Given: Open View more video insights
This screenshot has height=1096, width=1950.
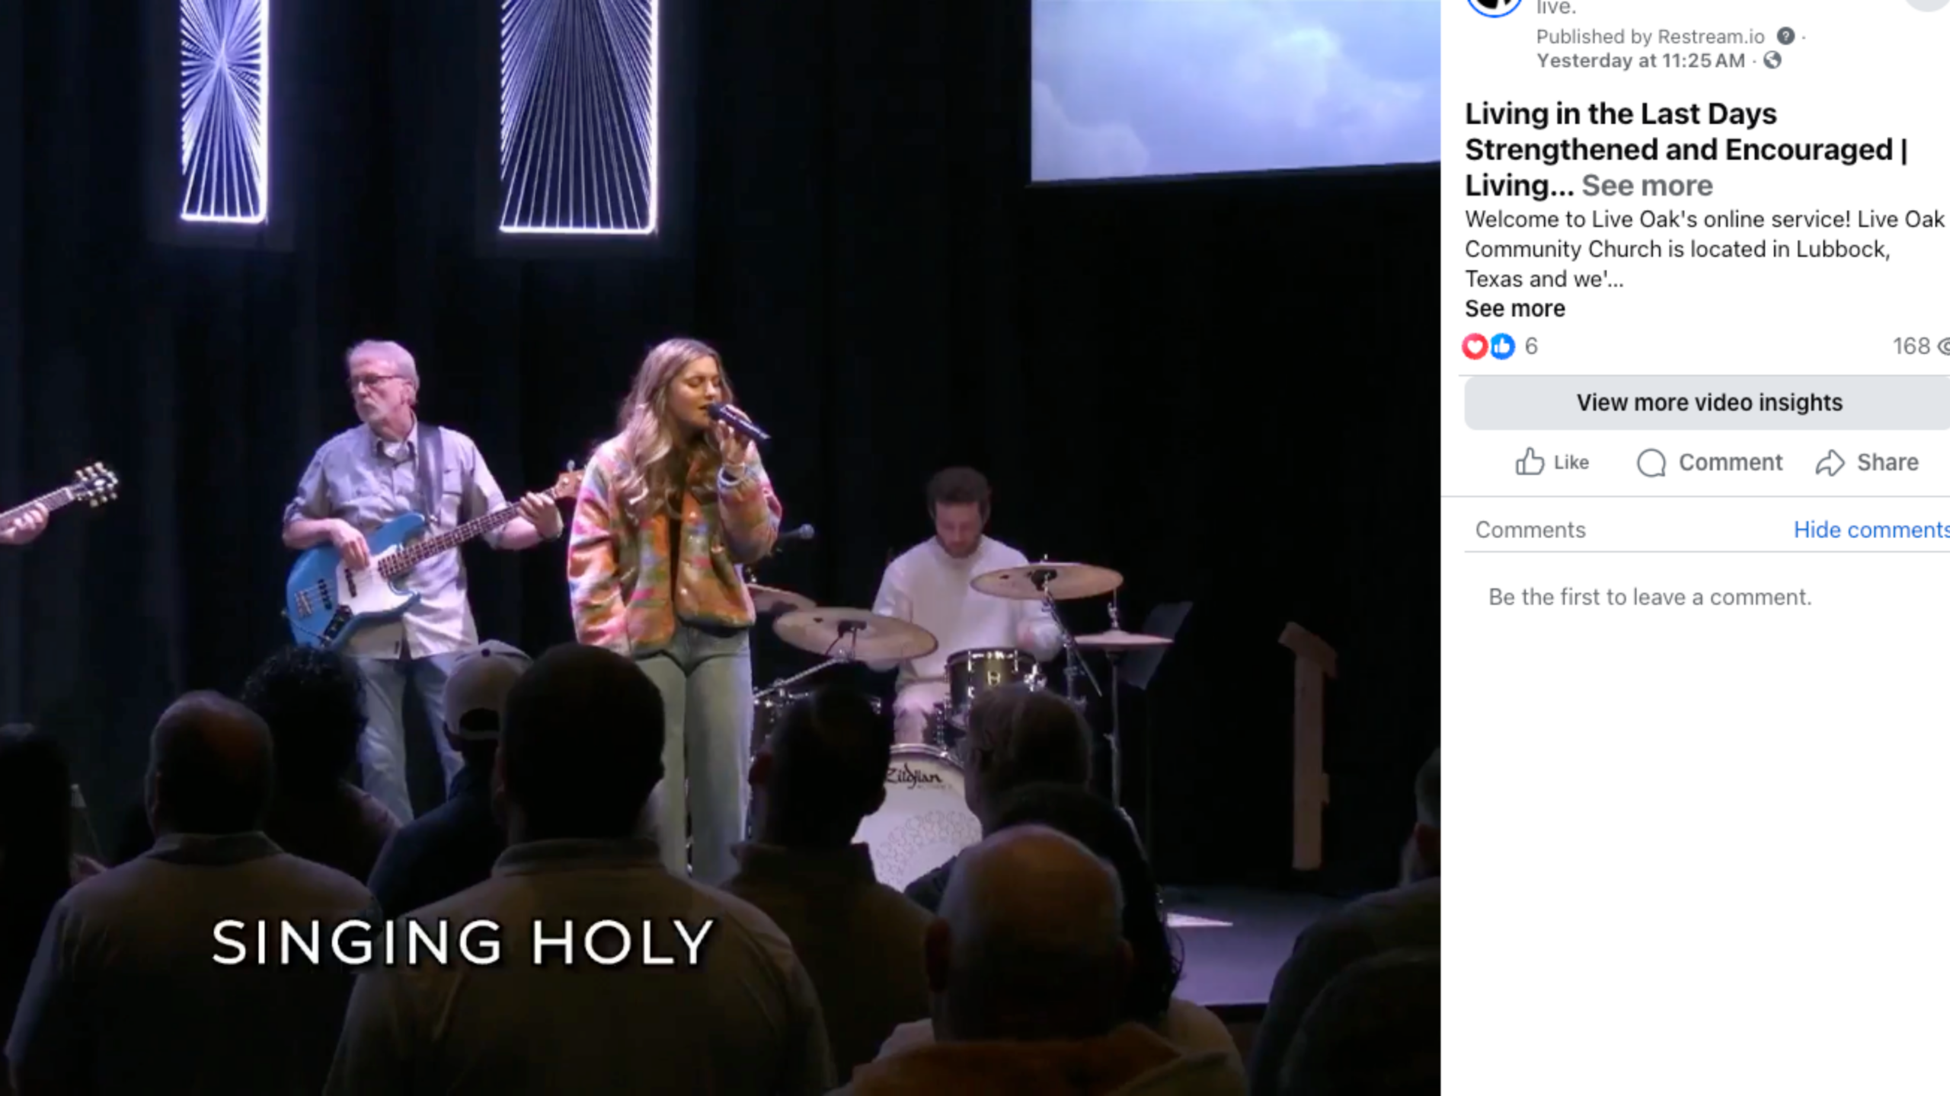Looking at the screenshot, I should click(1707, 403).
